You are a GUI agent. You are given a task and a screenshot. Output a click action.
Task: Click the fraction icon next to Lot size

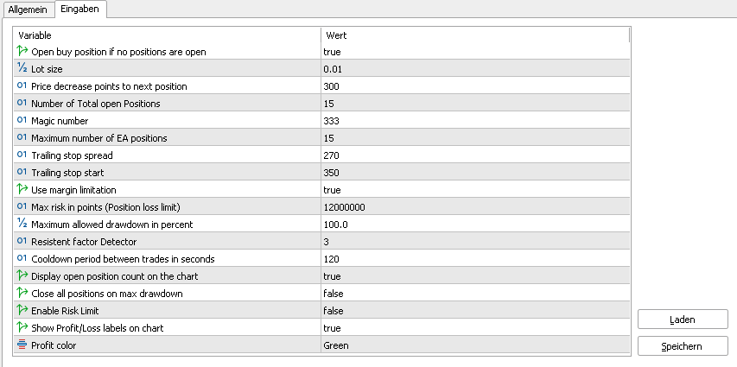tap(22, 69)
